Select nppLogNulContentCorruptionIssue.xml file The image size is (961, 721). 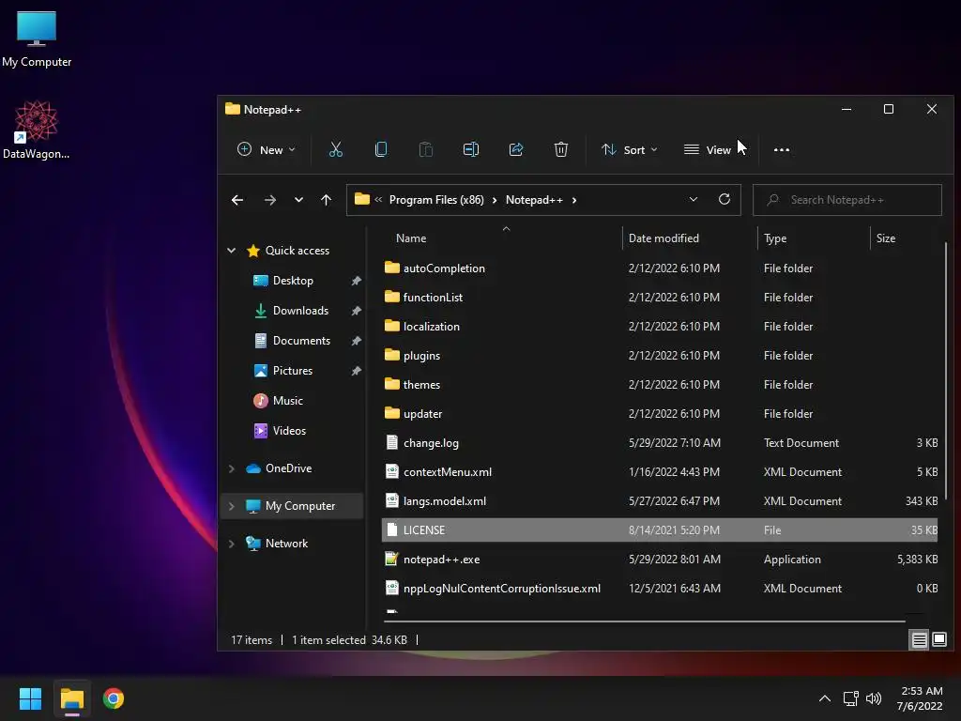501,589
